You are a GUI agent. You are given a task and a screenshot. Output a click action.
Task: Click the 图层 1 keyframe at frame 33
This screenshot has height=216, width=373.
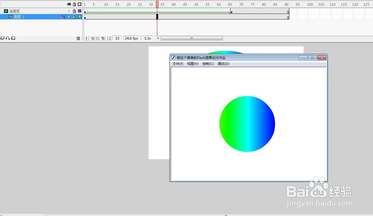(157, 17)
